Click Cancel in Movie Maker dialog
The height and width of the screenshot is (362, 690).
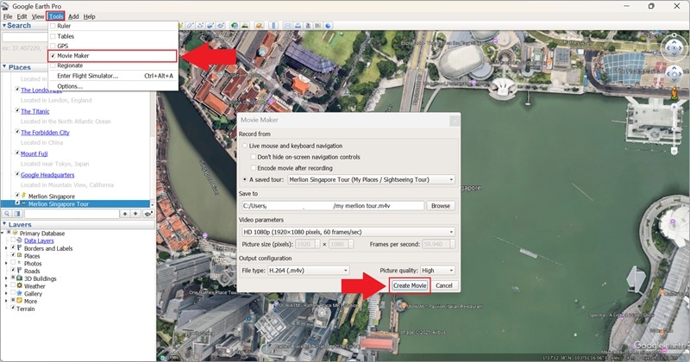point(444,285)
